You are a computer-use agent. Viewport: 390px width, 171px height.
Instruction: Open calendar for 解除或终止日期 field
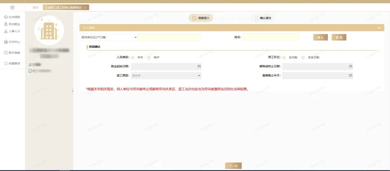(x=350, y=66)
